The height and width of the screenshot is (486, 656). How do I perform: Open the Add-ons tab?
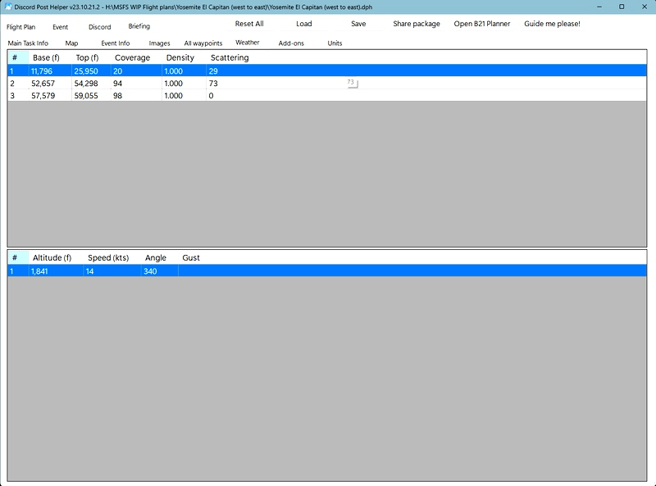pyautogui.click(x=290, y=43)
